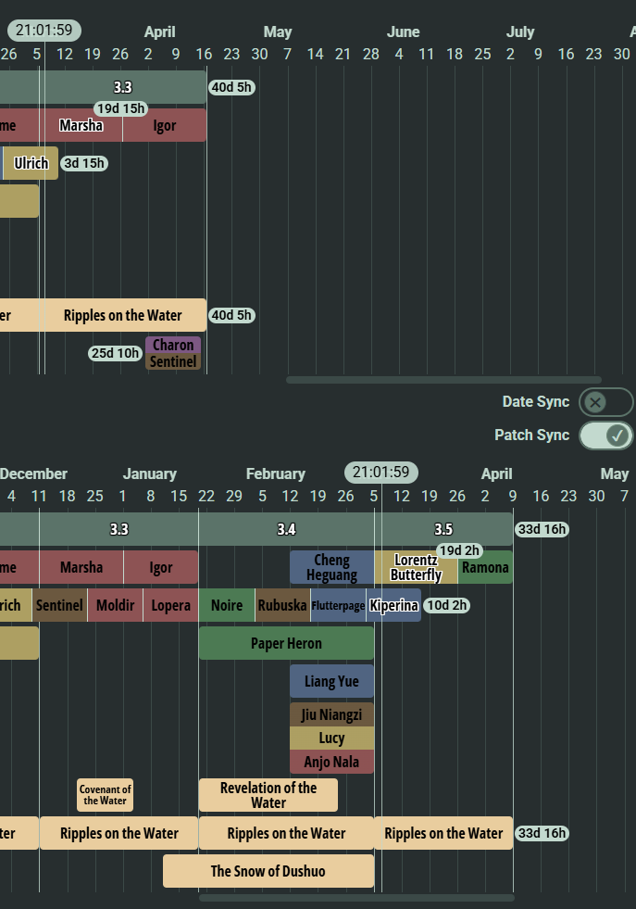Select the Lucy bar
The height and width of the screenshot is (909, 636).
pyautogui.click(x=332, y=738)
